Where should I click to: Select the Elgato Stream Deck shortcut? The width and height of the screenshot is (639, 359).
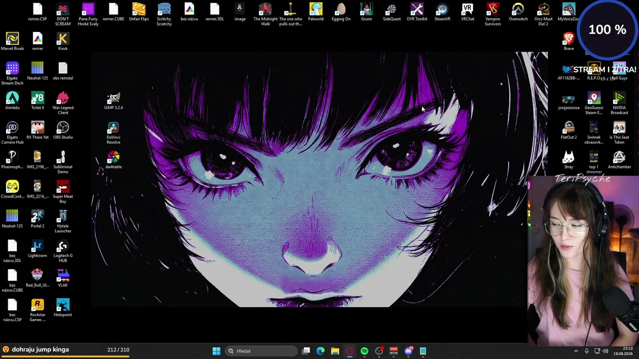pyautogui.click(x=12, y=74)
